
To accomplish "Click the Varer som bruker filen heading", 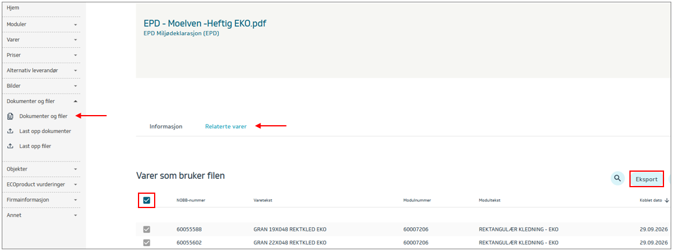I will (180, 176).
